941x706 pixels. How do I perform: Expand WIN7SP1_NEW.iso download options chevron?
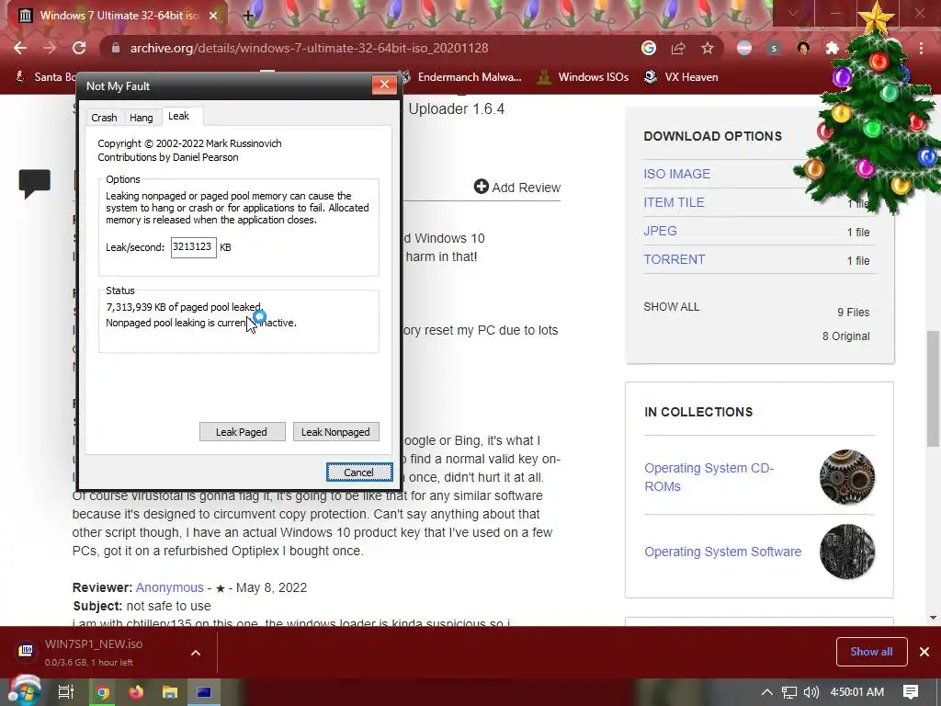pyautogui.click(x=196, y=653)
